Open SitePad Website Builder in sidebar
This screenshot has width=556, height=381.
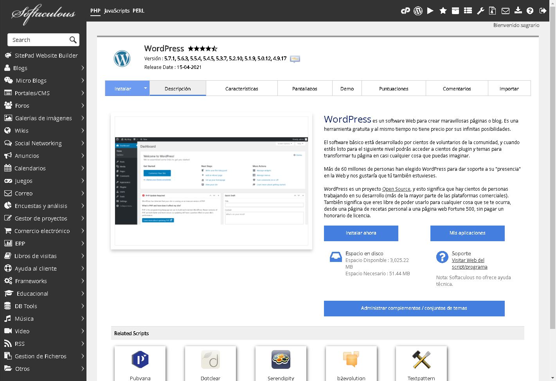pyautogui.click(x=43, y=56)
